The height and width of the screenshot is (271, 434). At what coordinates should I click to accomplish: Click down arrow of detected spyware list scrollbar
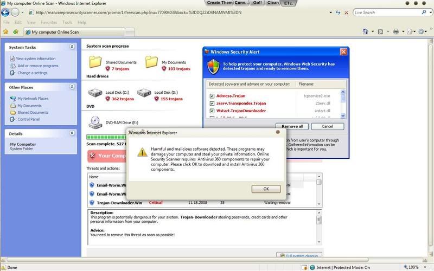pyautogui.click(x=343, y=115)
